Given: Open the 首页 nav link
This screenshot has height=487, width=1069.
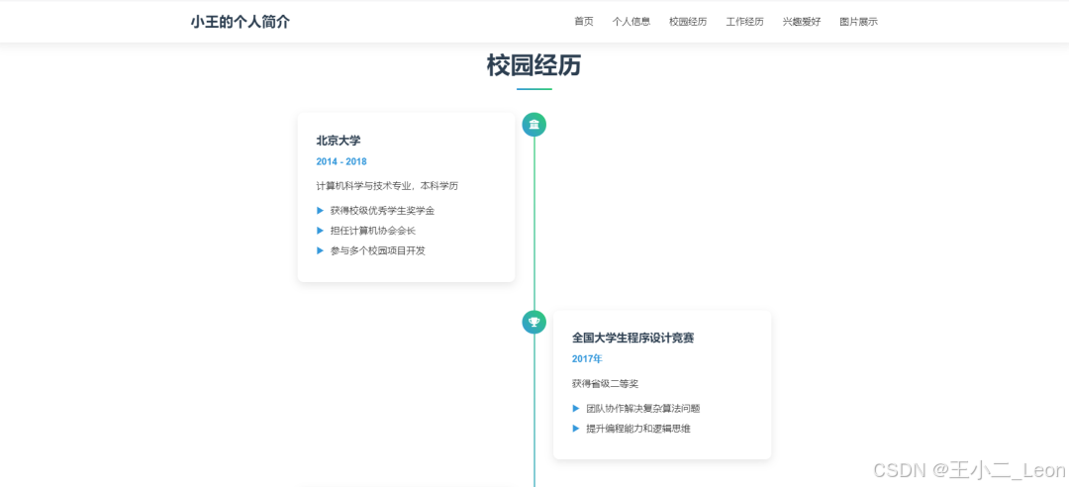Looking at the screenshot, I should (x=584, y=22).
